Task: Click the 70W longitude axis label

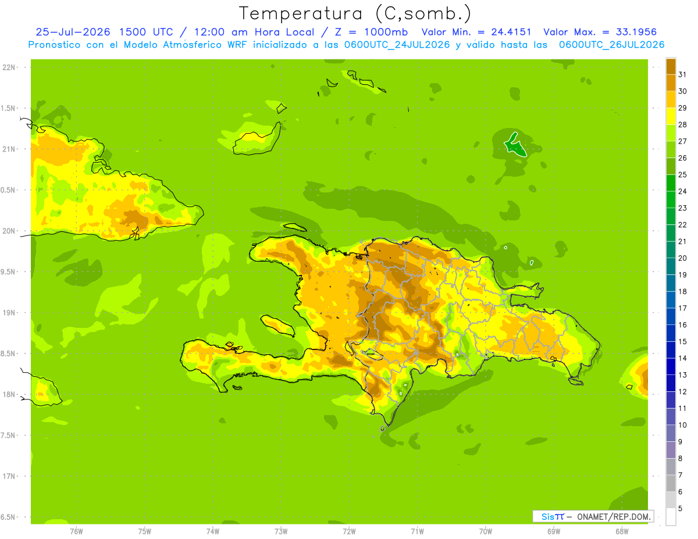Action: point(486,531)
